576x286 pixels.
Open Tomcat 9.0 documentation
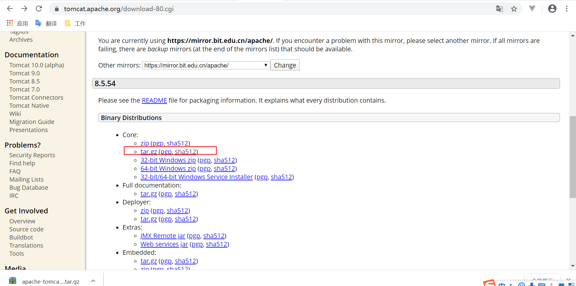[24, 73]
